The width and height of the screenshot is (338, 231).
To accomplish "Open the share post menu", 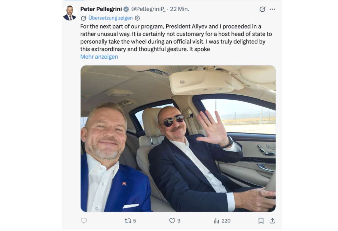I will (x=272, y=221).
